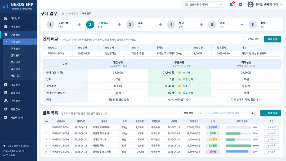Collapse the 구매 업무 submenu chevron
286x161 pixels.
(6, 42)
